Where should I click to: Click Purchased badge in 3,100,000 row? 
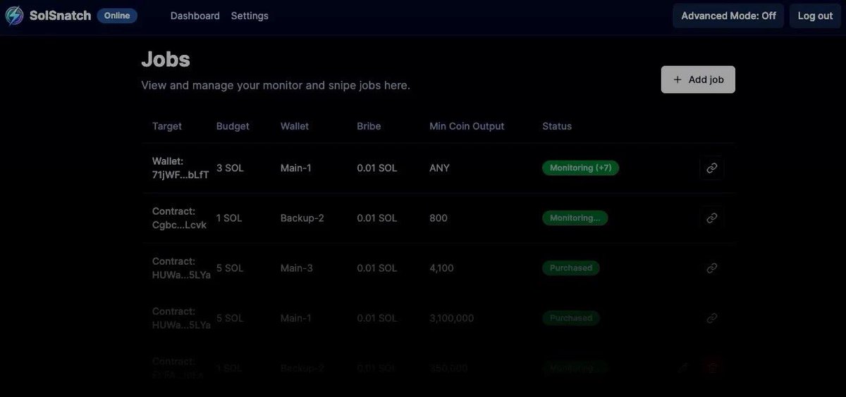(x=571, y=318)
